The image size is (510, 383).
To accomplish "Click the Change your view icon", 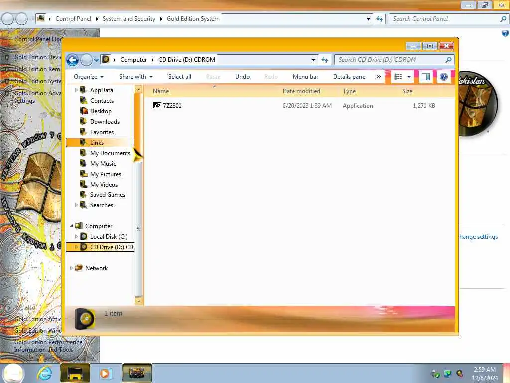I will pyautogui.click(x=398, y=77).
